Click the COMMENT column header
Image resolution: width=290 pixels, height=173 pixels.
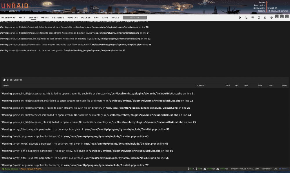(x=200, y=85)
